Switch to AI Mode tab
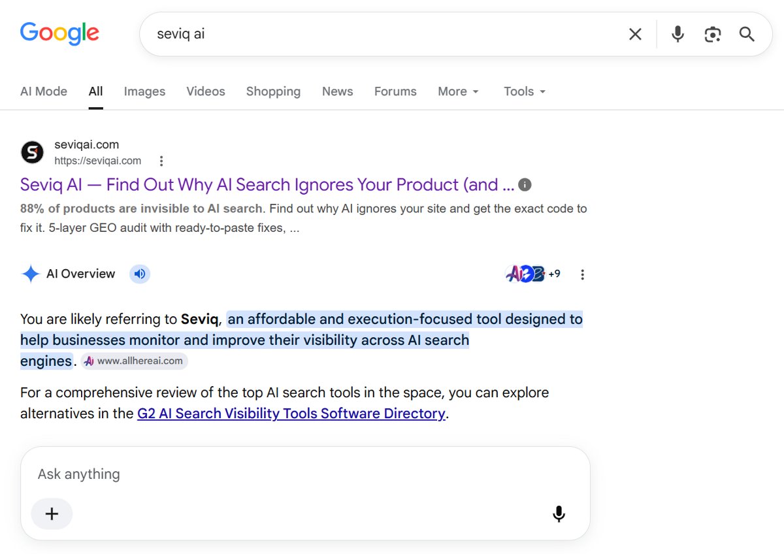This screenshot has height=554, width=784. [x=44, y=91]
